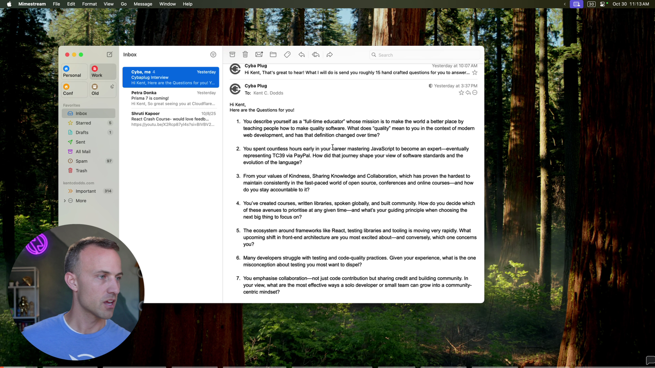
Task: Archive the message using the toolbar
Action: pos(232,54)
